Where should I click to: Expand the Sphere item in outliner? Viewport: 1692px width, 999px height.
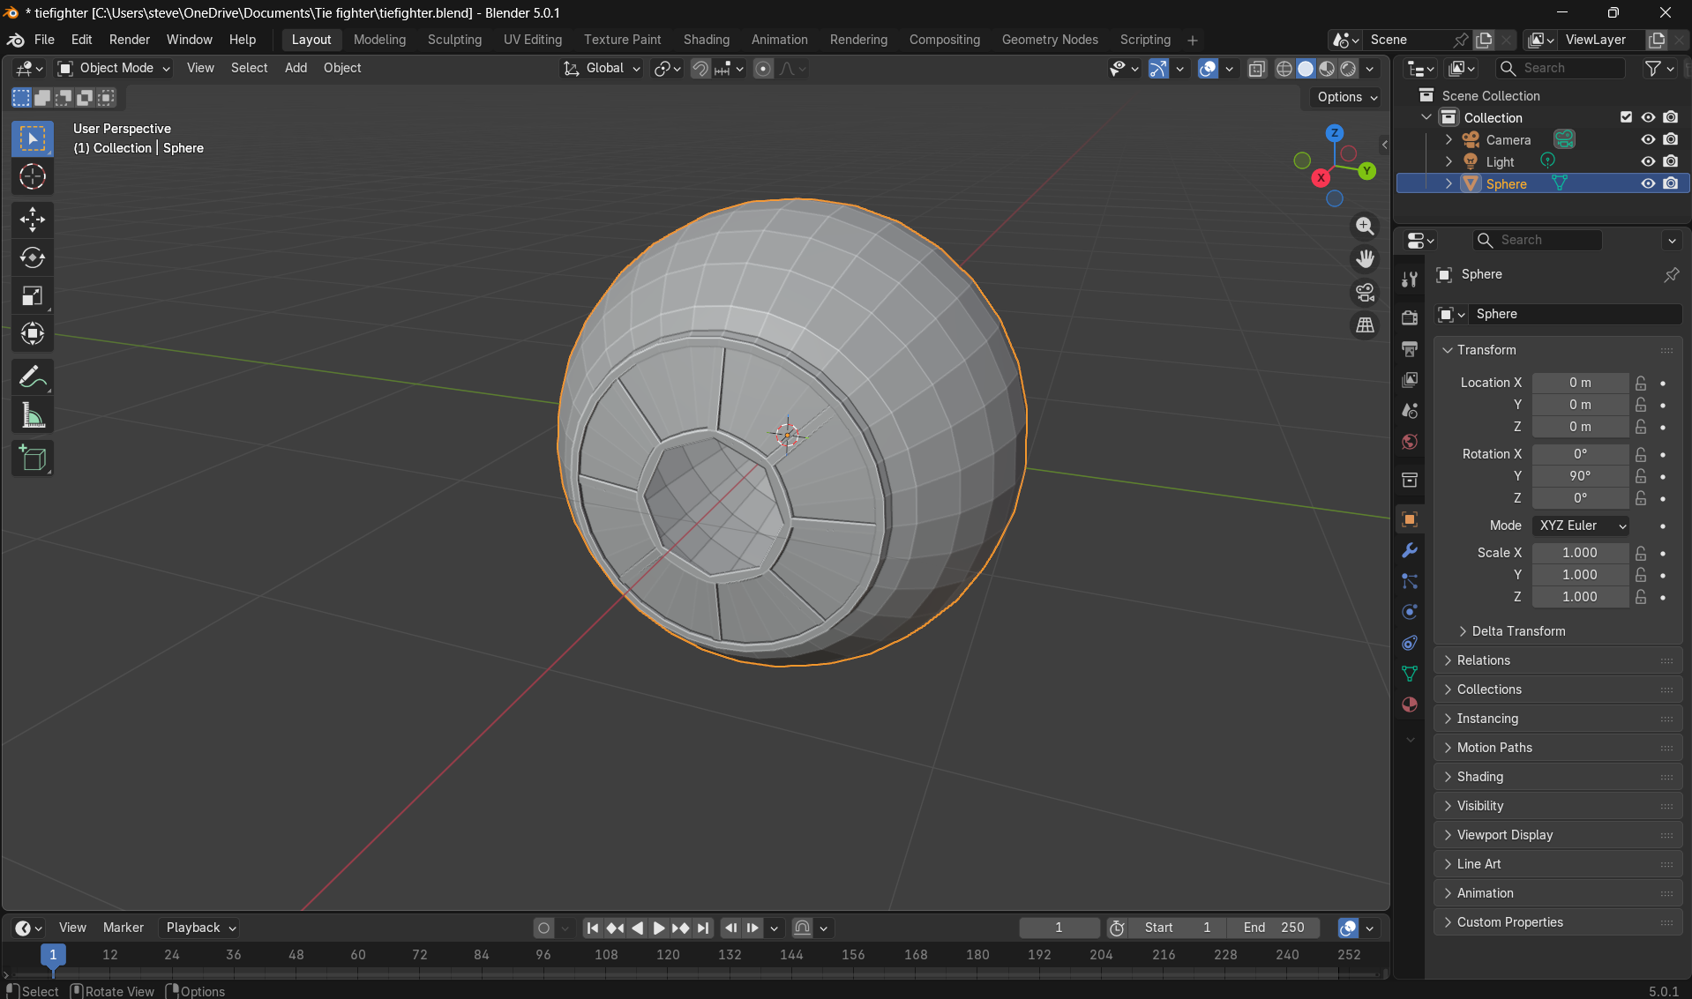click(x=1449, y=183)
